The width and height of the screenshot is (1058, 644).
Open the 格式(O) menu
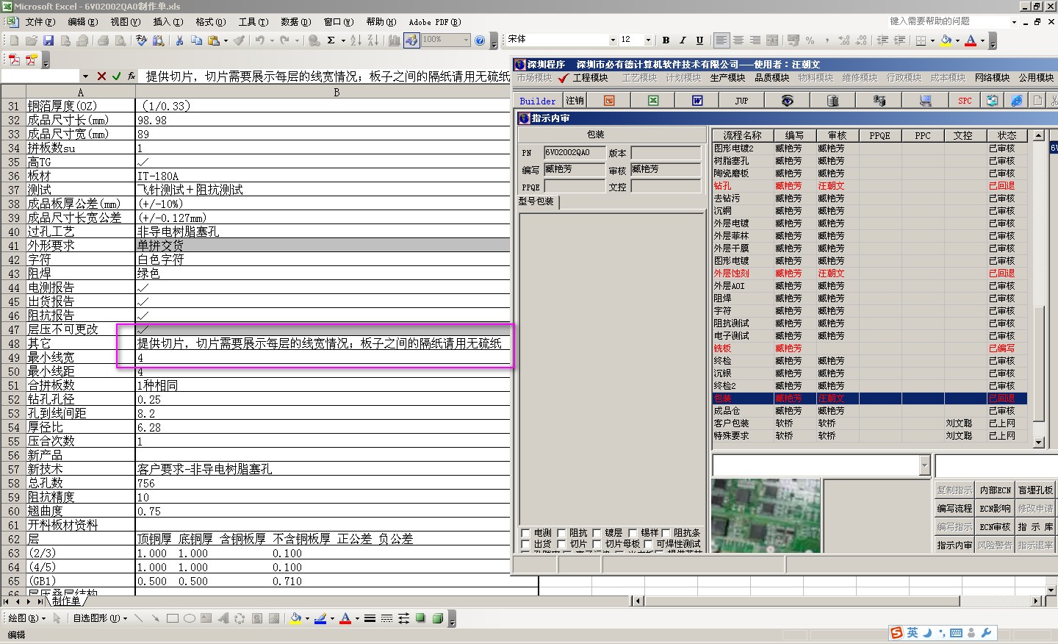click(210, 22)
